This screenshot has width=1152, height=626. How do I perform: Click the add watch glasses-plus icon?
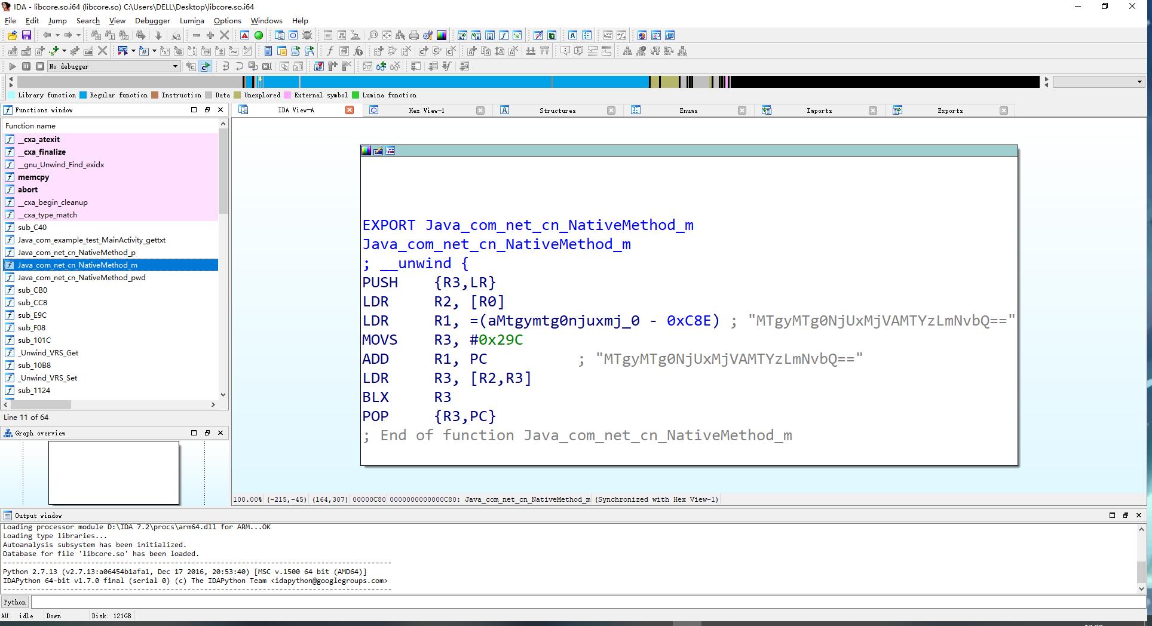381,66
